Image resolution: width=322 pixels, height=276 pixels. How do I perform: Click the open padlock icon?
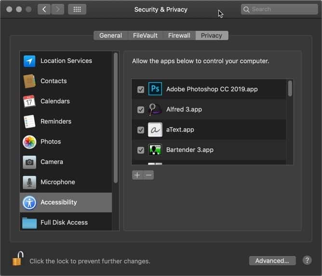click(18, 259)
